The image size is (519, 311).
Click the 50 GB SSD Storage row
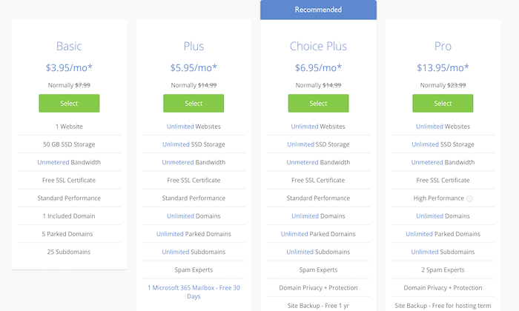pos(69,144)
